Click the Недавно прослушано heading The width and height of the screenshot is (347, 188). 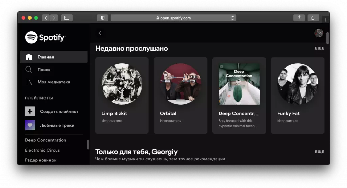tap(131, 48)
